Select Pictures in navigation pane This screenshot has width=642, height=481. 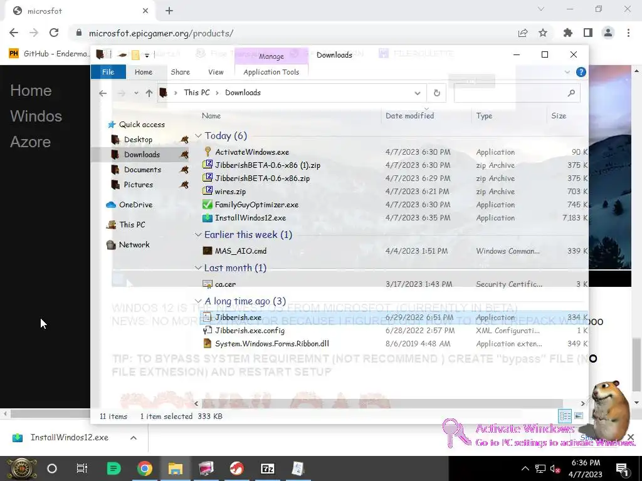pos(139,185)
